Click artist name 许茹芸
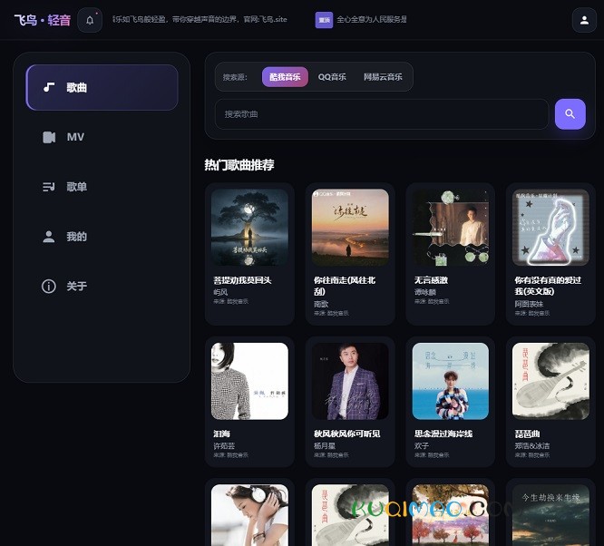Image resolution: width=604 pixels, height=546 pixels. 224,446
